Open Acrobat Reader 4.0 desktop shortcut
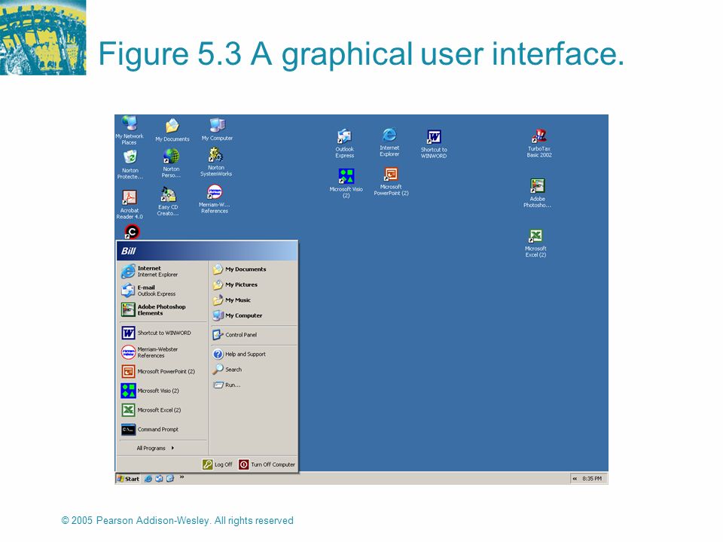 click(130, 205)
